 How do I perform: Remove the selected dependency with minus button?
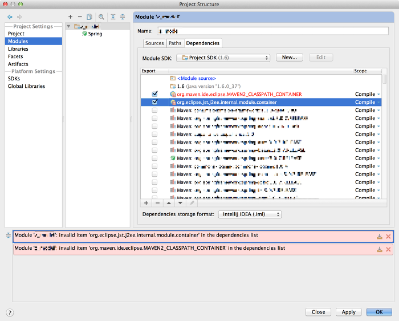157,203
